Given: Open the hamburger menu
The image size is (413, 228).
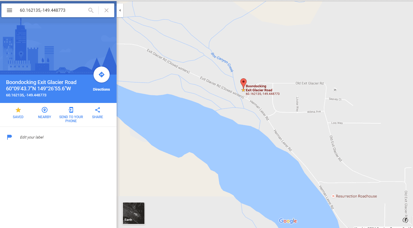Looking at the screenshot, I should point(9,10).
